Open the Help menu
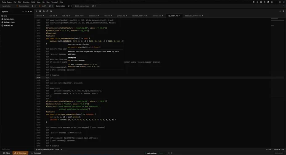This screenshot has width=286, height=155. point(61,2)
